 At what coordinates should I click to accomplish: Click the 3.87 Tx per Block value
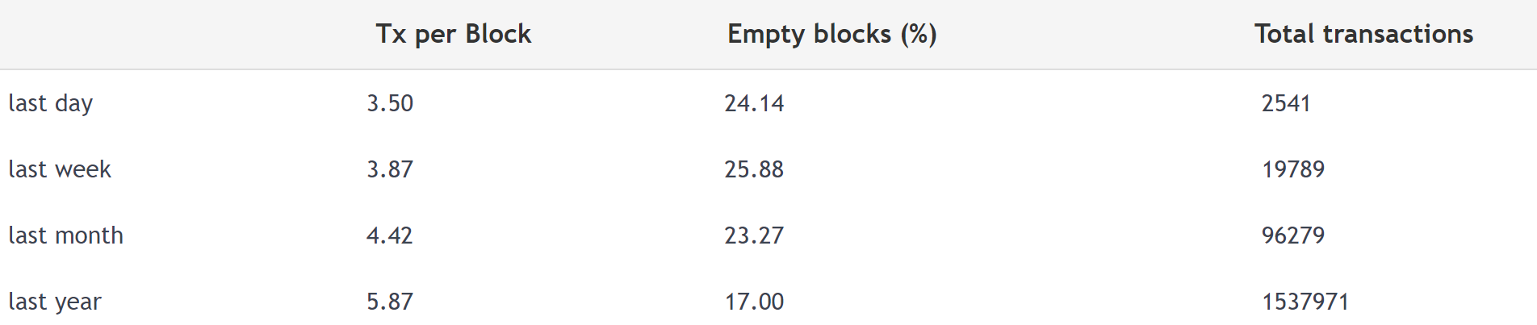(x=390, y=169)
